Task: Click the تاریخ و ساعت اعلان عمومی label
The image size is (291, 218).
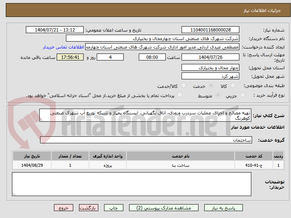Action: click(x=113, y=30)
